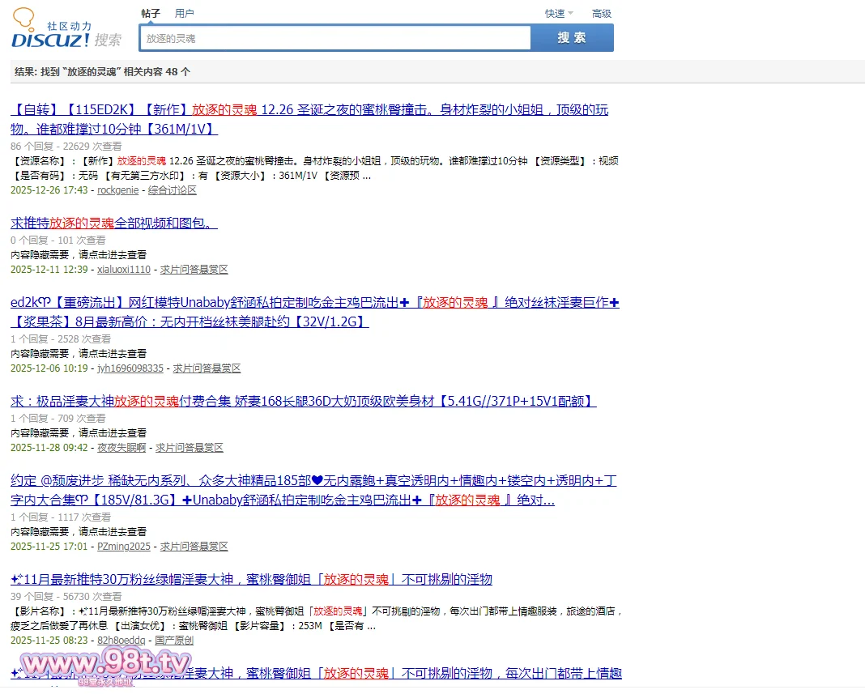Viewport: 865px width, 694px height.
Task: Switch to the 用户 search tab
Action: (x=184, y=13)
